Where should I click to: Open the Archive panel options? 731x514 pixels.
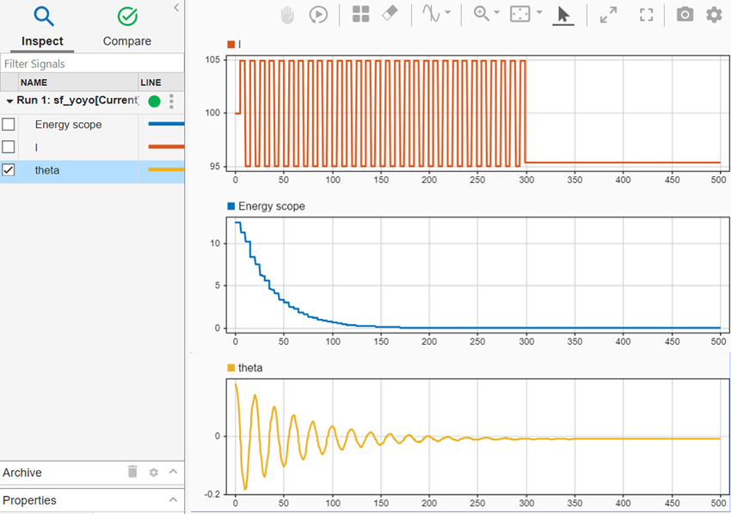153,472
